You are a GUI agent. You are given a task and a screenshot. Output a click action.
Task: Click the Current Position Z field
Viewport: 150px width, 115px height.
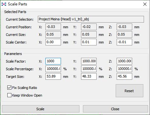click(124, 27)
